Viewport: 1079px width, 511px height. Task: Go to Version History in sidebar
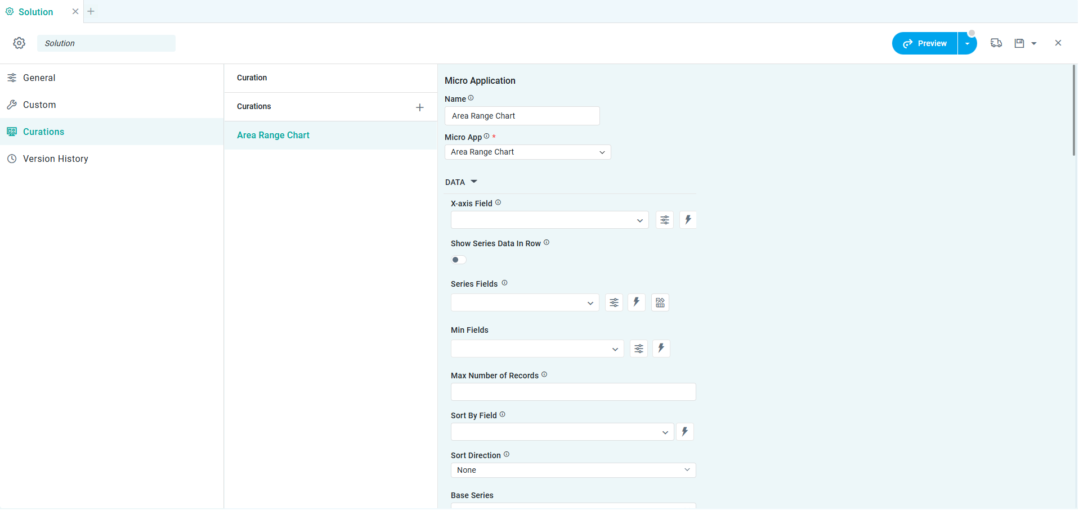click(55, 159)
